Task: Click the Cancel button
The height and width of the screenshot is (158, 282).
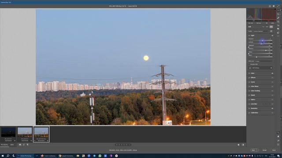Action: coord(264,150)
